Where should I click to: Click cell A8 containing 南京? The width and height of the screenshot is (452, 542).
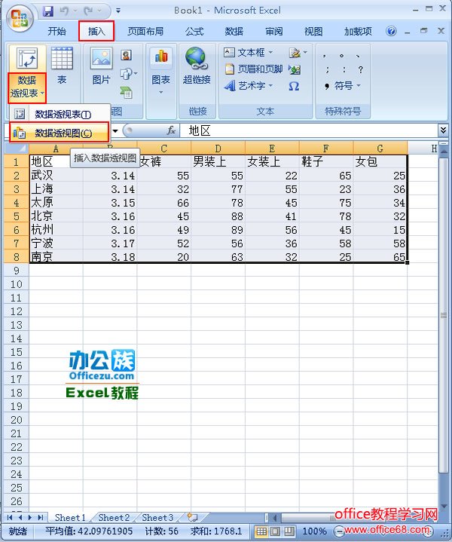click(x=56, y=257)
